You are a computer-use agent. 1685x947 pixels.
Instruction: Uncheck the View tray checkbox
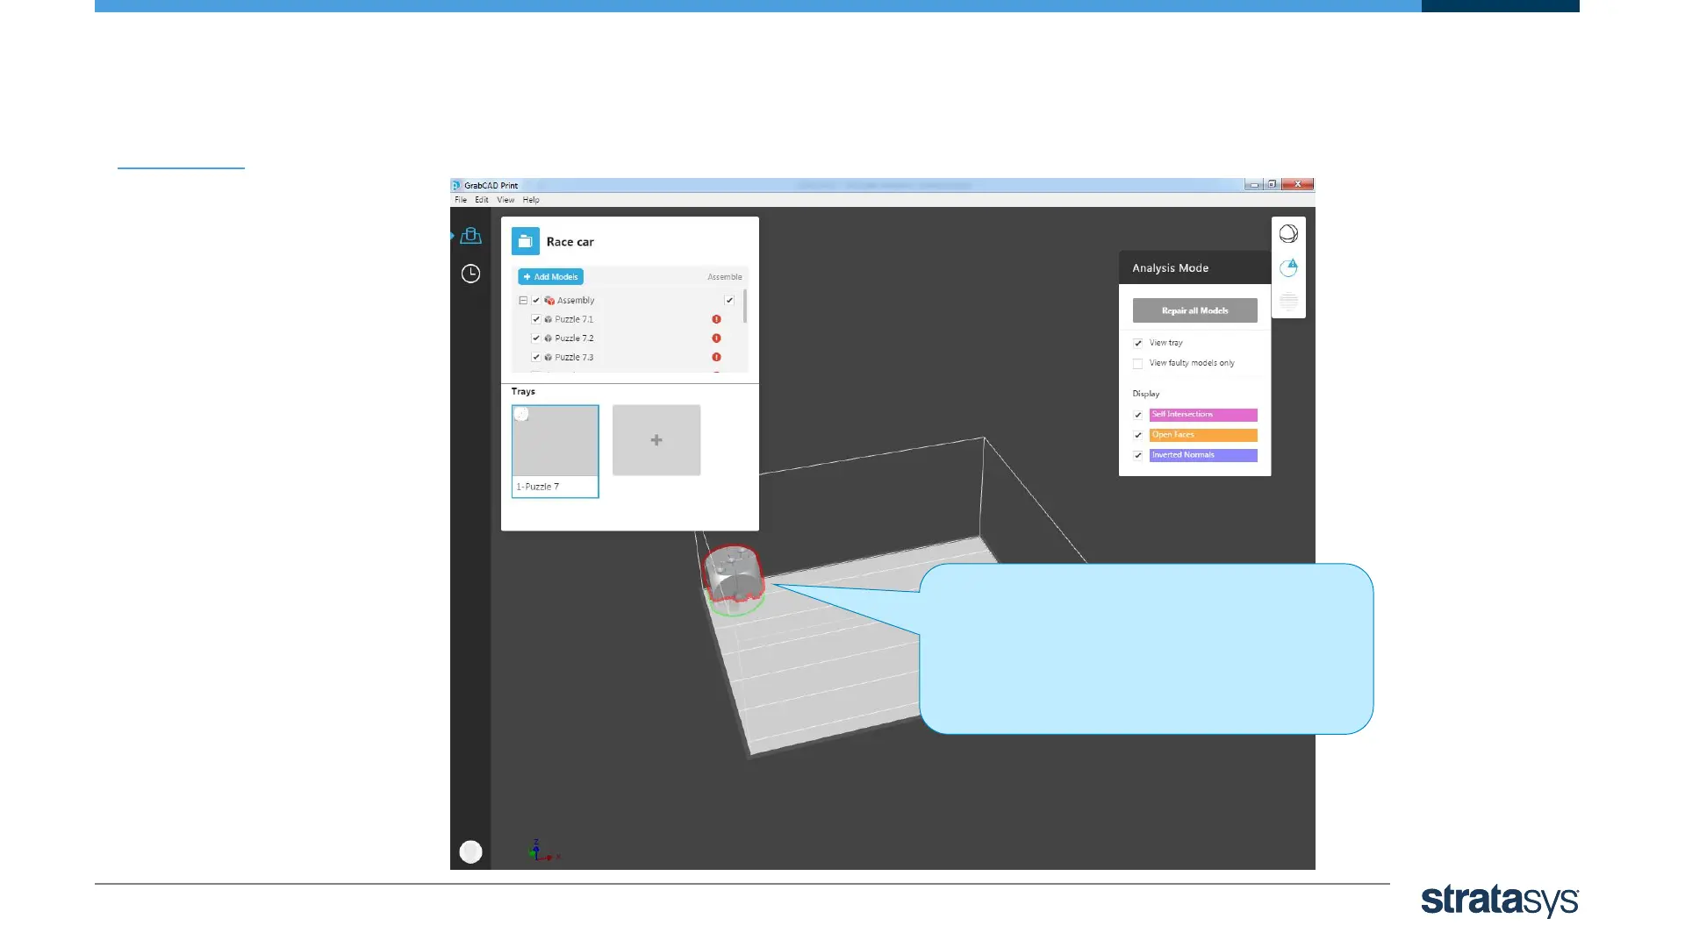(1138, 343)
